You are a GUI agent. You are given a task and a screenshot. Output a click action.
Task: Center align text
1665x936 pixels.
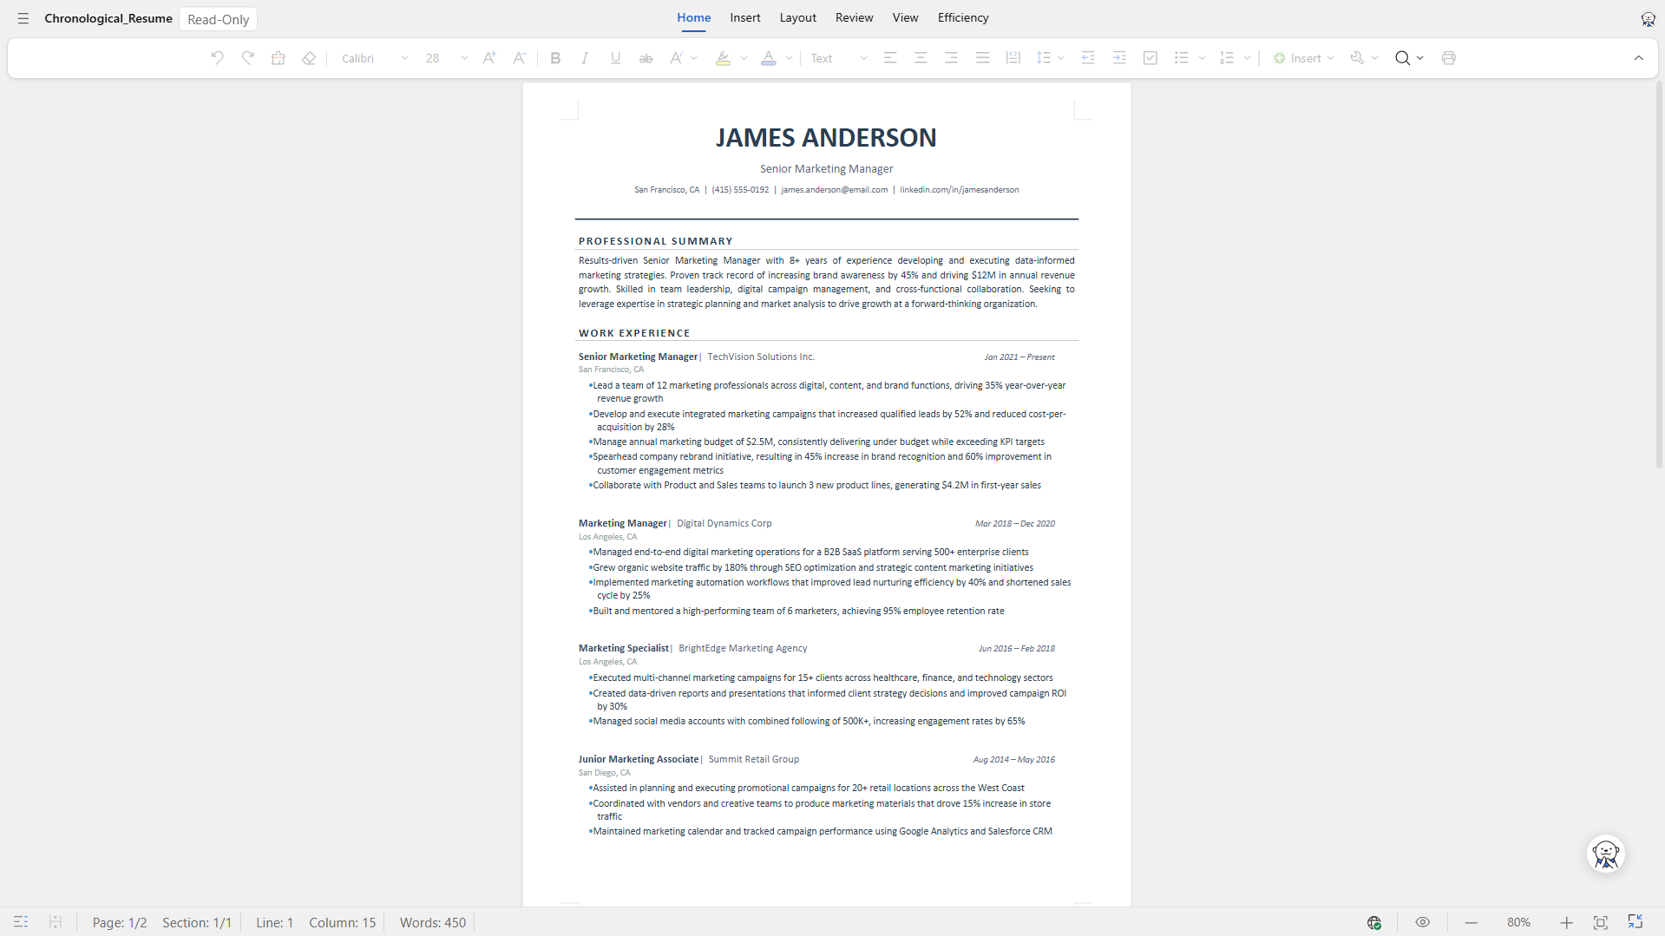(921, 58)
